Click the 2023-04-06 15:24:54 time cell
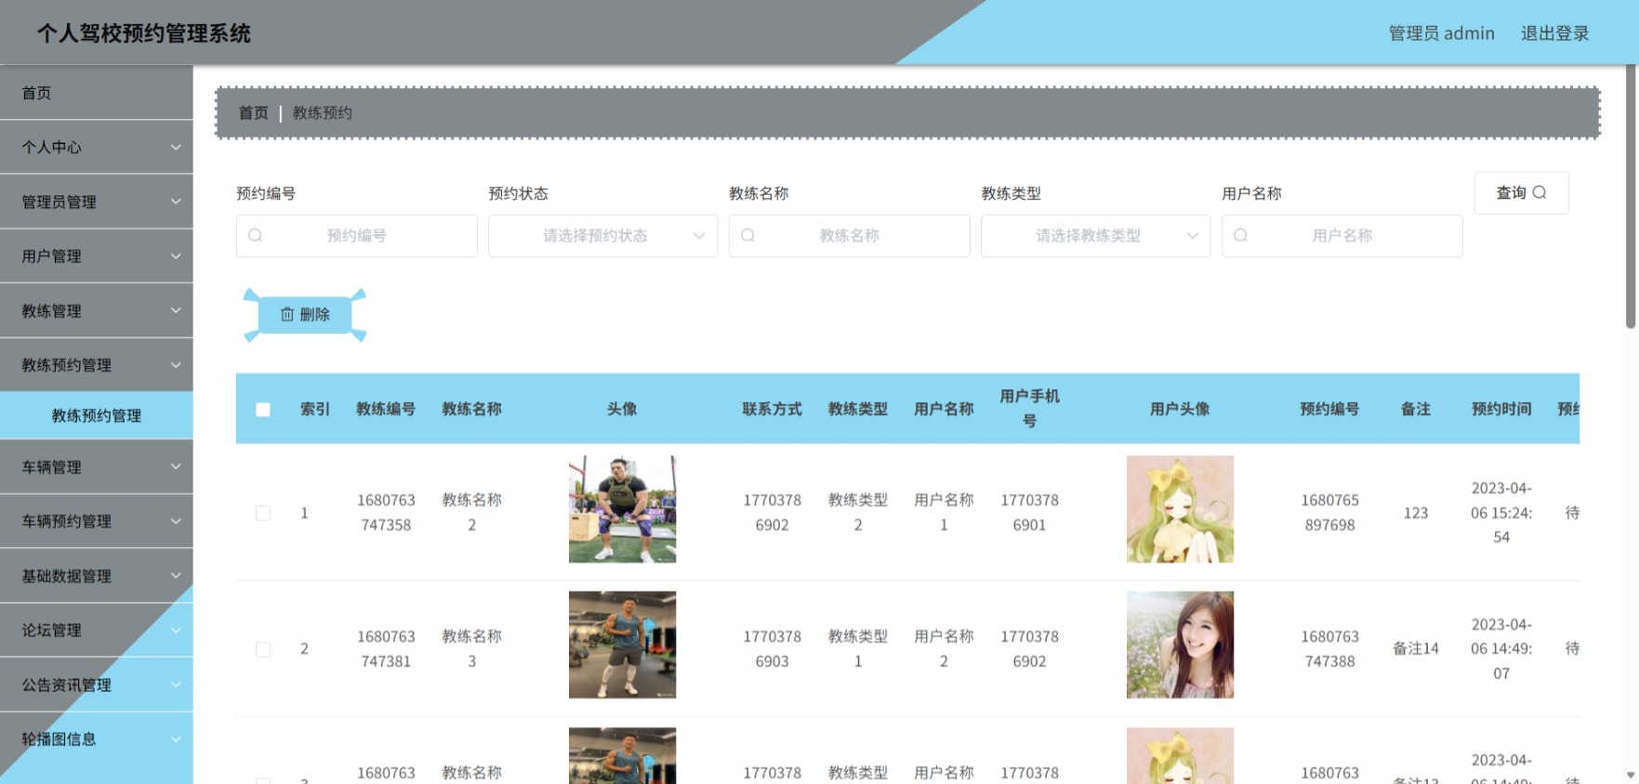 (1501, 513)
